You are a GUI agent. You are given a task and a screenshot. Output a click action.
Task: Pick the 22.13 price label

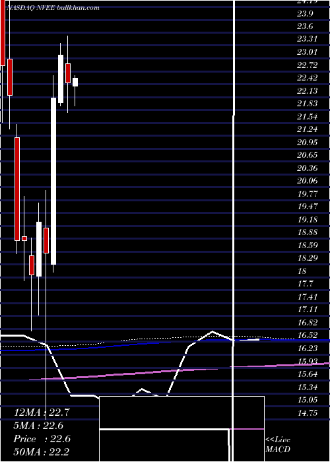[x=308, y=90]
